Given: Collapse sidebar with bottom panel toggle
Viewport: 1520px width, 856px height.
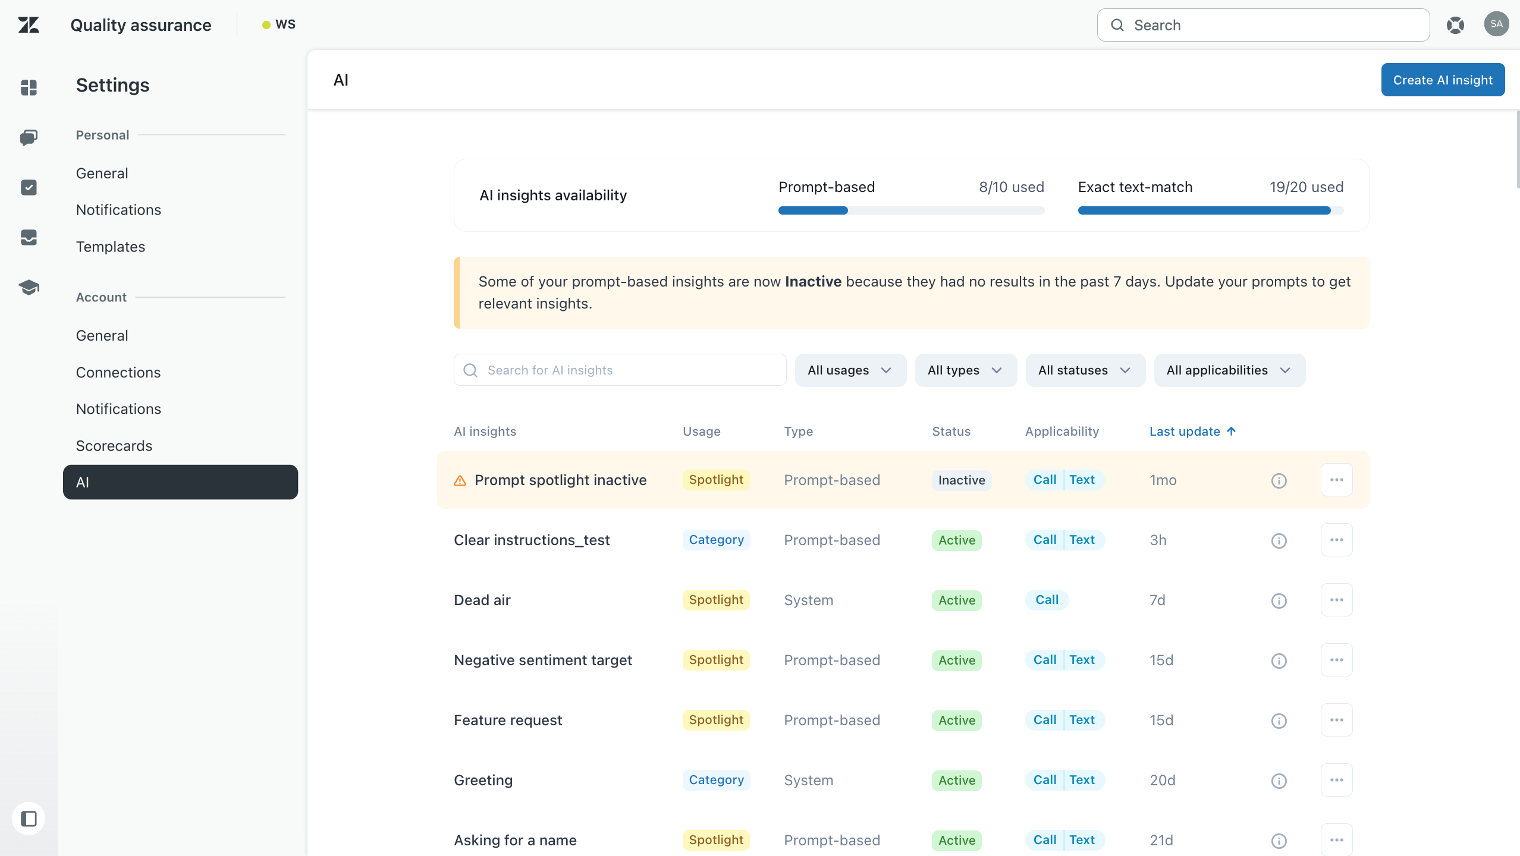Looking at the screenshot, I should pyautogui.click(x=29, y=819).
